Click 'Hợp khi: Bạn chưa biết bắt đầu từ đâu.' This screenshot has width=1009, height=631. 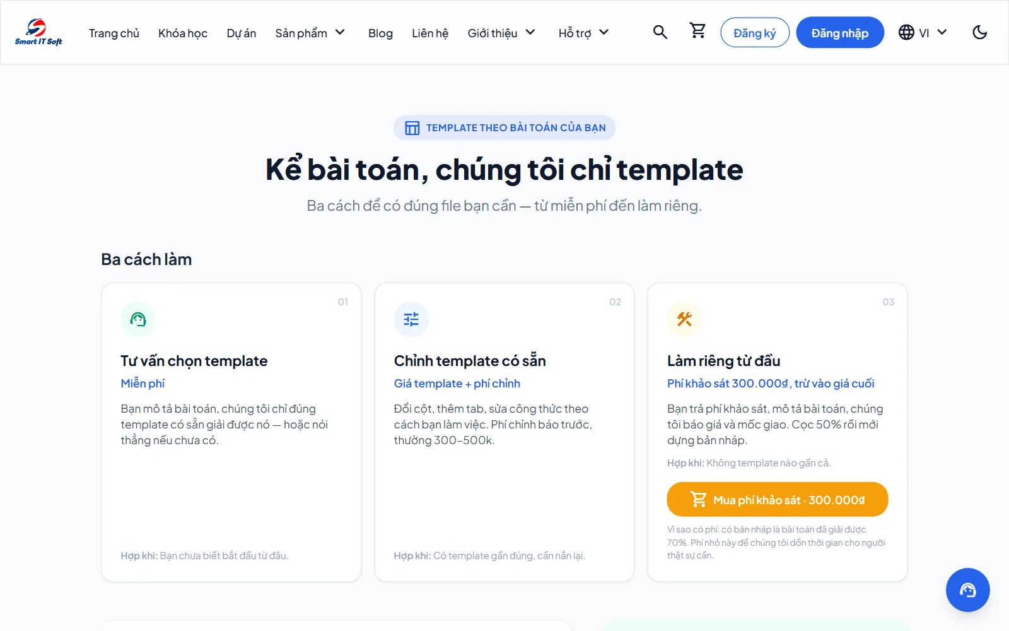(x=204, y=556)
